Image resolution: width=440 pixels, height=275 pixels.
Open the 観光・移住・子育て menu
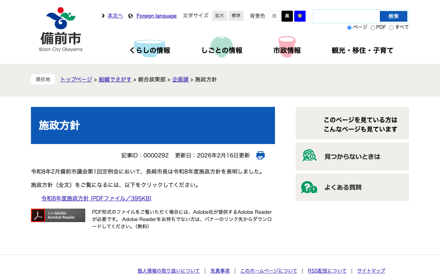coord(362,50)
